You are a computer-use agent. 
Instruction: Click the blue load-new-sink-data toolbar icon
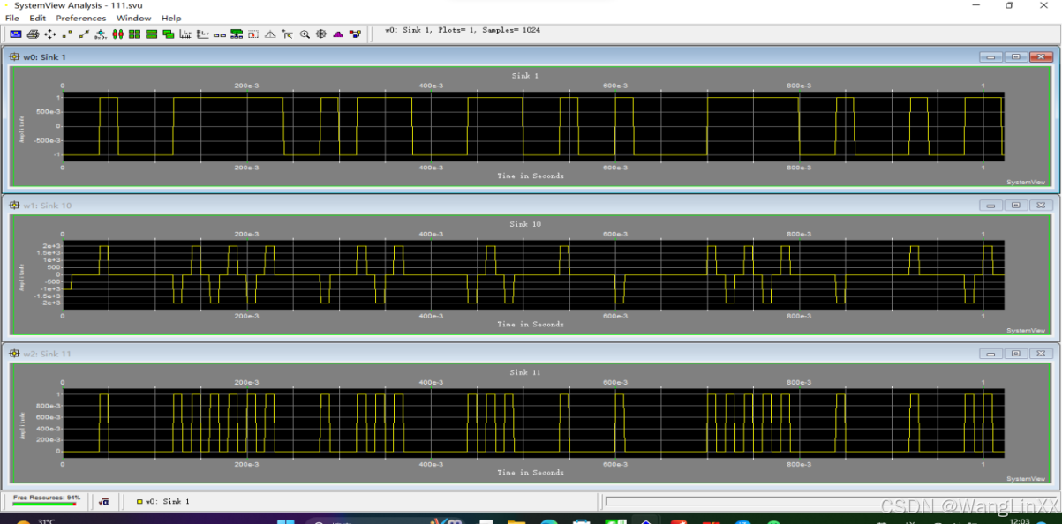(x=16, y=34)
